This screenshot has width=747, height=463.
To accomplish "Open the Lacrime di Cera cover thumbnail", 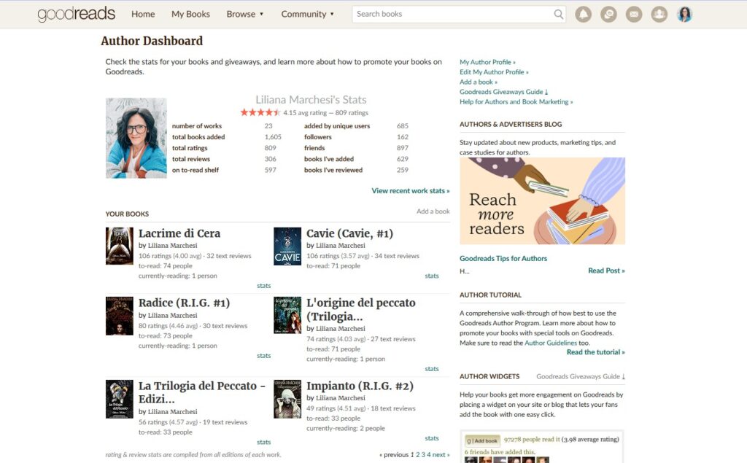I will click(120, 246).
